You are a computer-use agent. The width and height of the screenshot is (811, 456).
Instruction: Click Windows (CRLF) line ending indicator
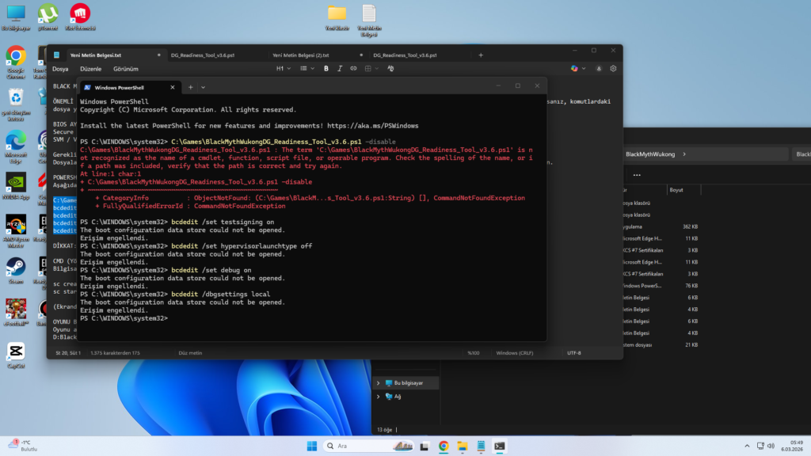(514, 353)
